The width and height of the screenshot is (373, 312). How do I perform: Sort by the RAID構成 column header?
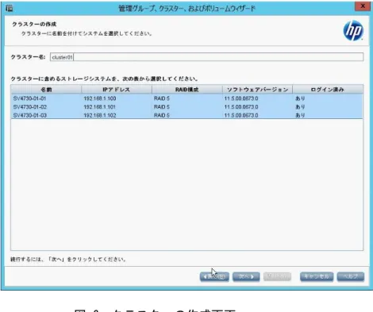coord(186,90)
